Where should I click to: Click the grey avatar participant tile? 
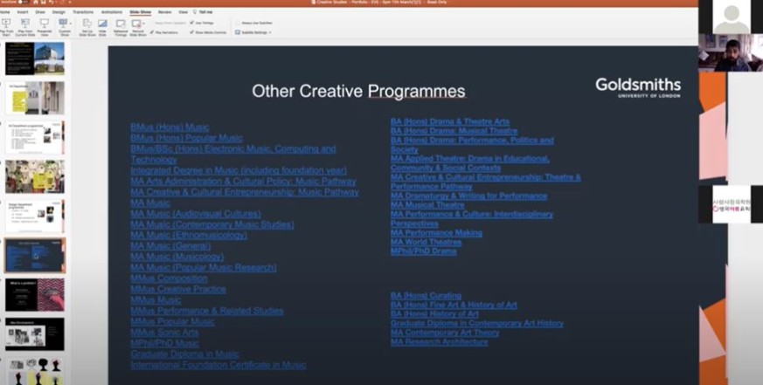click(x=731, y=17)
